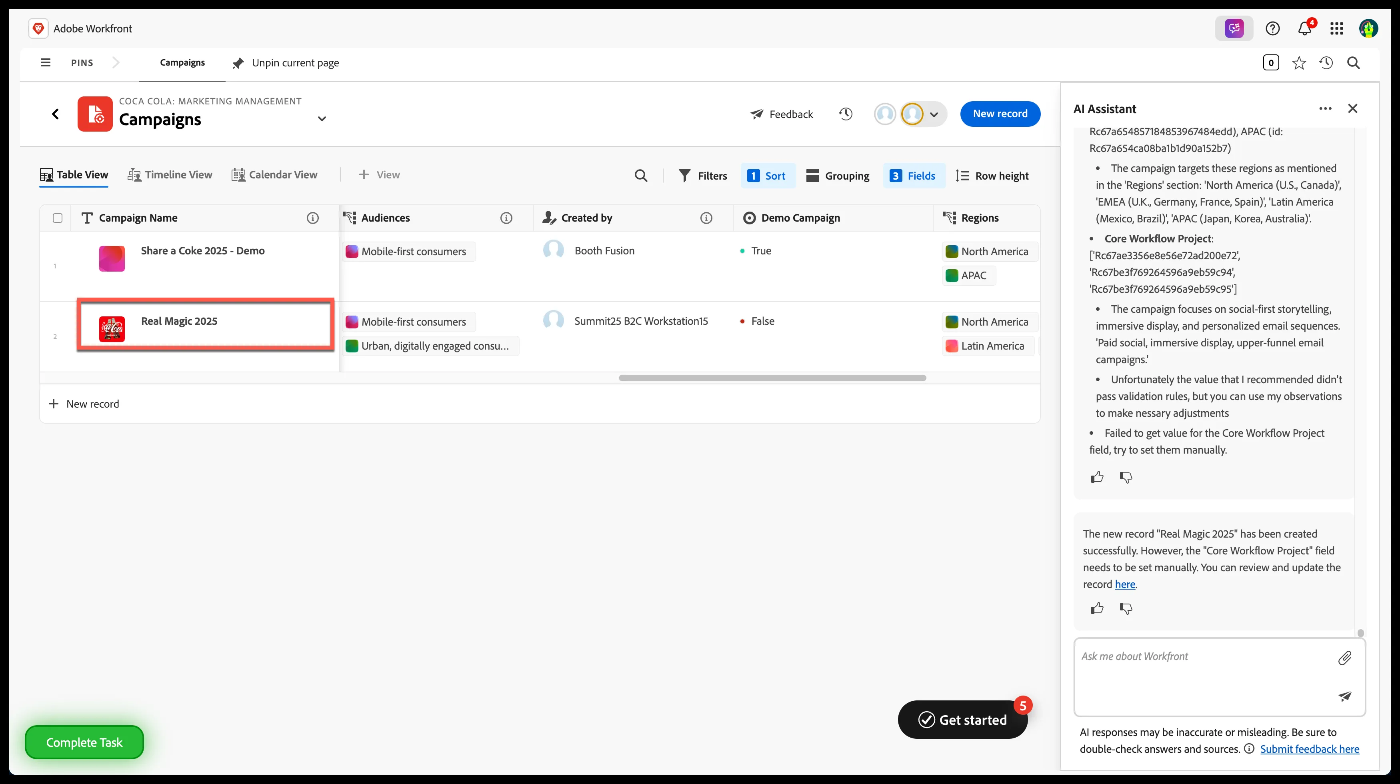Click the table horizontal scrollbar
Image resolution: width=1400 pixels, height=784 pixels.
click(x=772, y=378)
